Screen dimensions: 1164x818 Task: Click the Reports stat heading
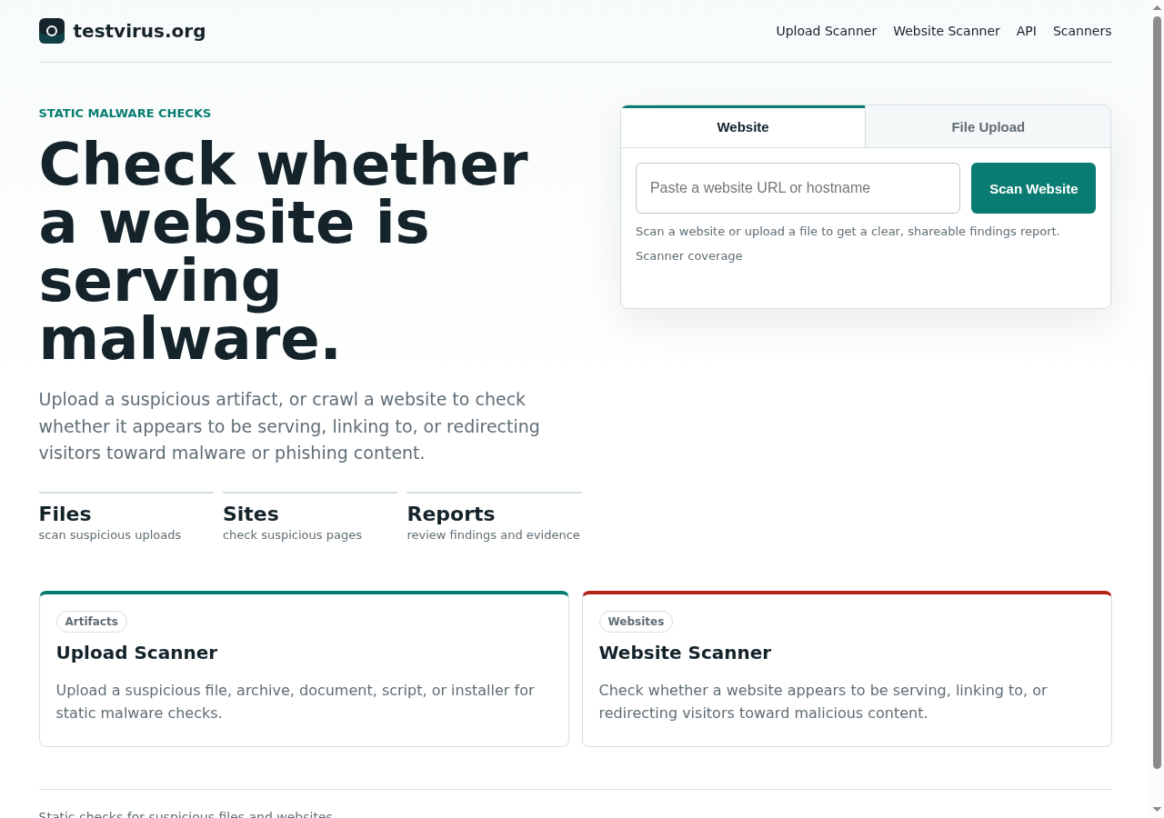[451, 514]
